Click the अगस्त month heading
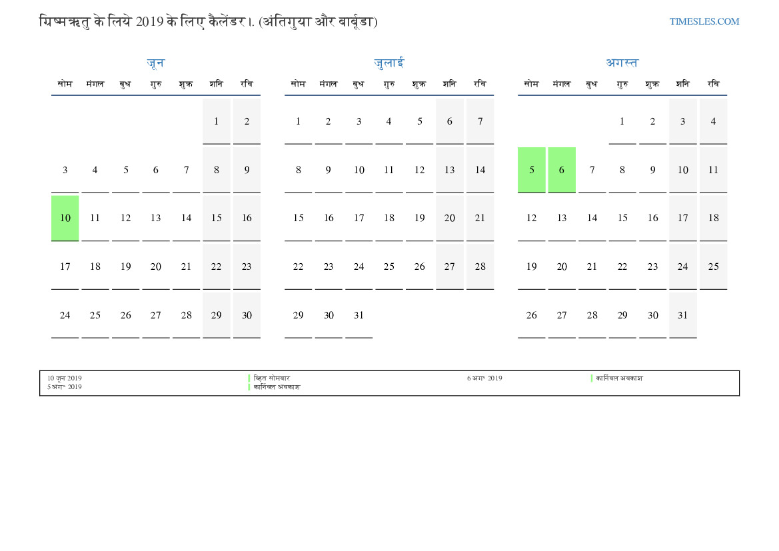The image size is (779, 551). click(622, 63)
